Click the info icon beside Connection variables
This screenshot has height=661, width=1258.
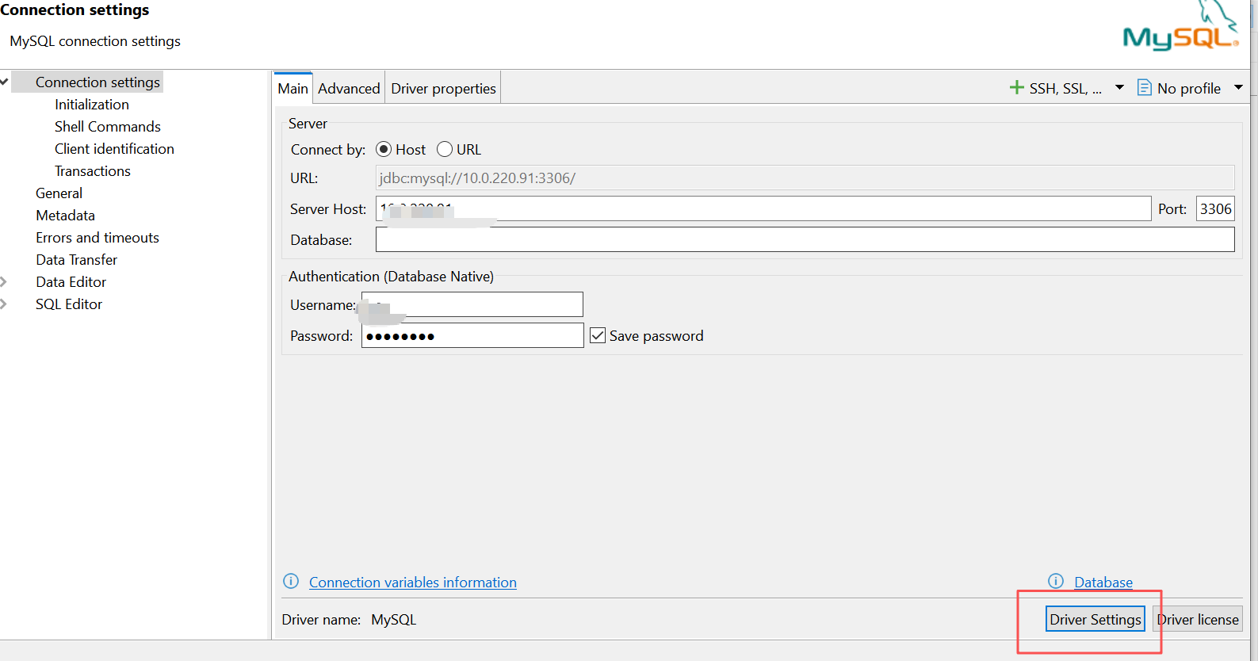[x=291, y=582]
